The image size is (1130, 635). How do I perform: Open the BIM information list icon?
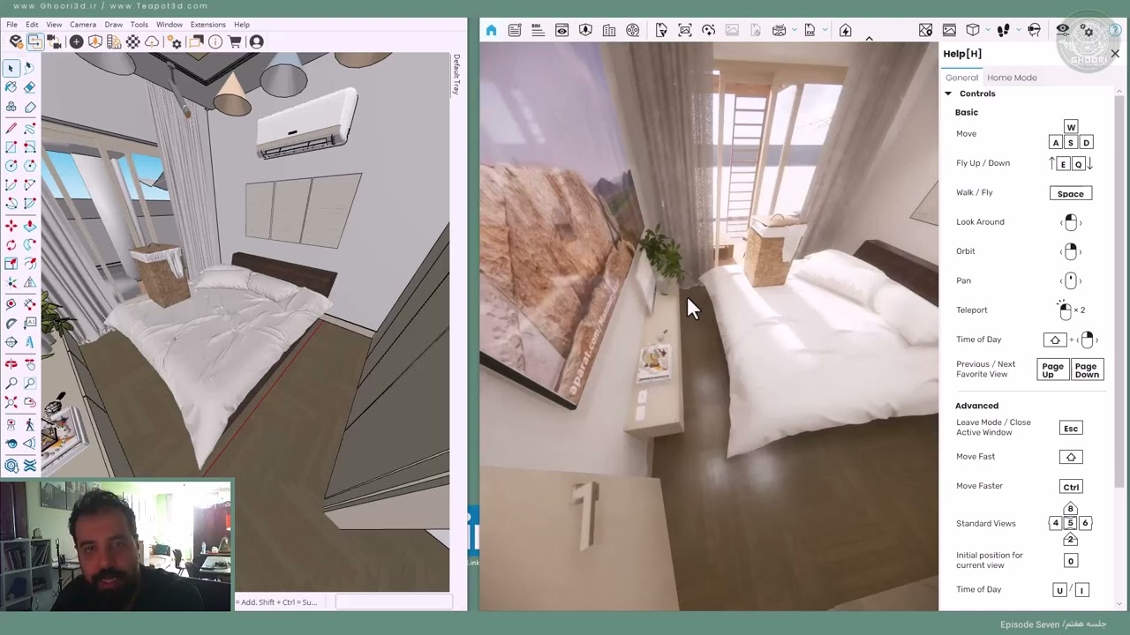tap(538, 30)
